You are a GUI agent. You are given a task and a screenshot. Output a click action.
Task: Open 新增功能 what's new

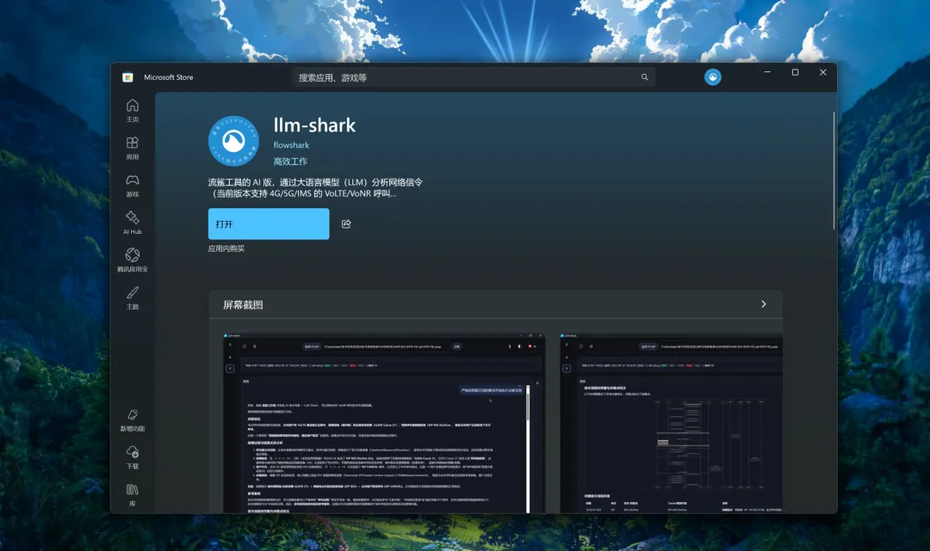click(133, 419)
